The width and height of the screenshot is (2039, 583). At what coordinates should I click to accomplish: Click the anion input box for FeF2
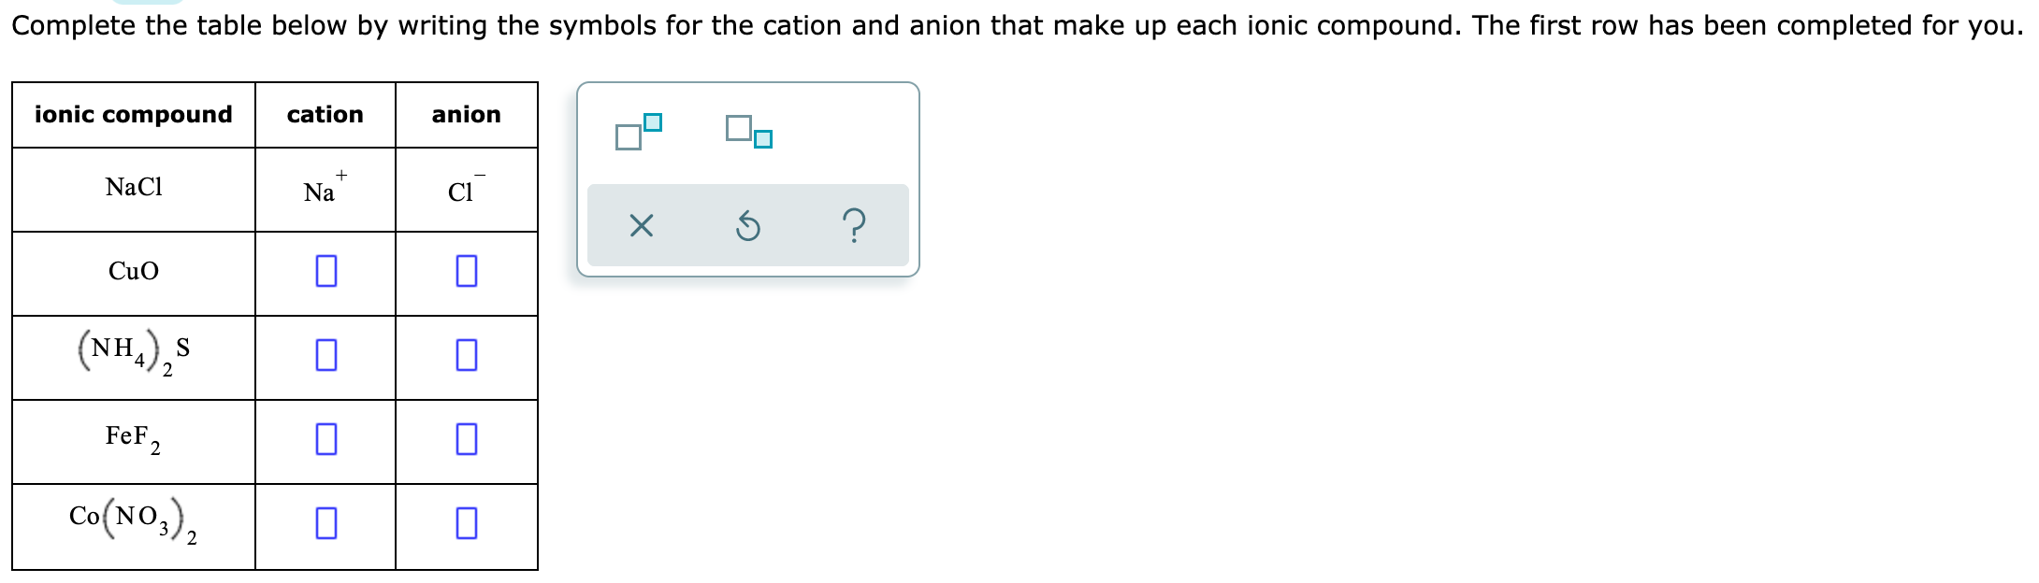(x=465, y=440)
